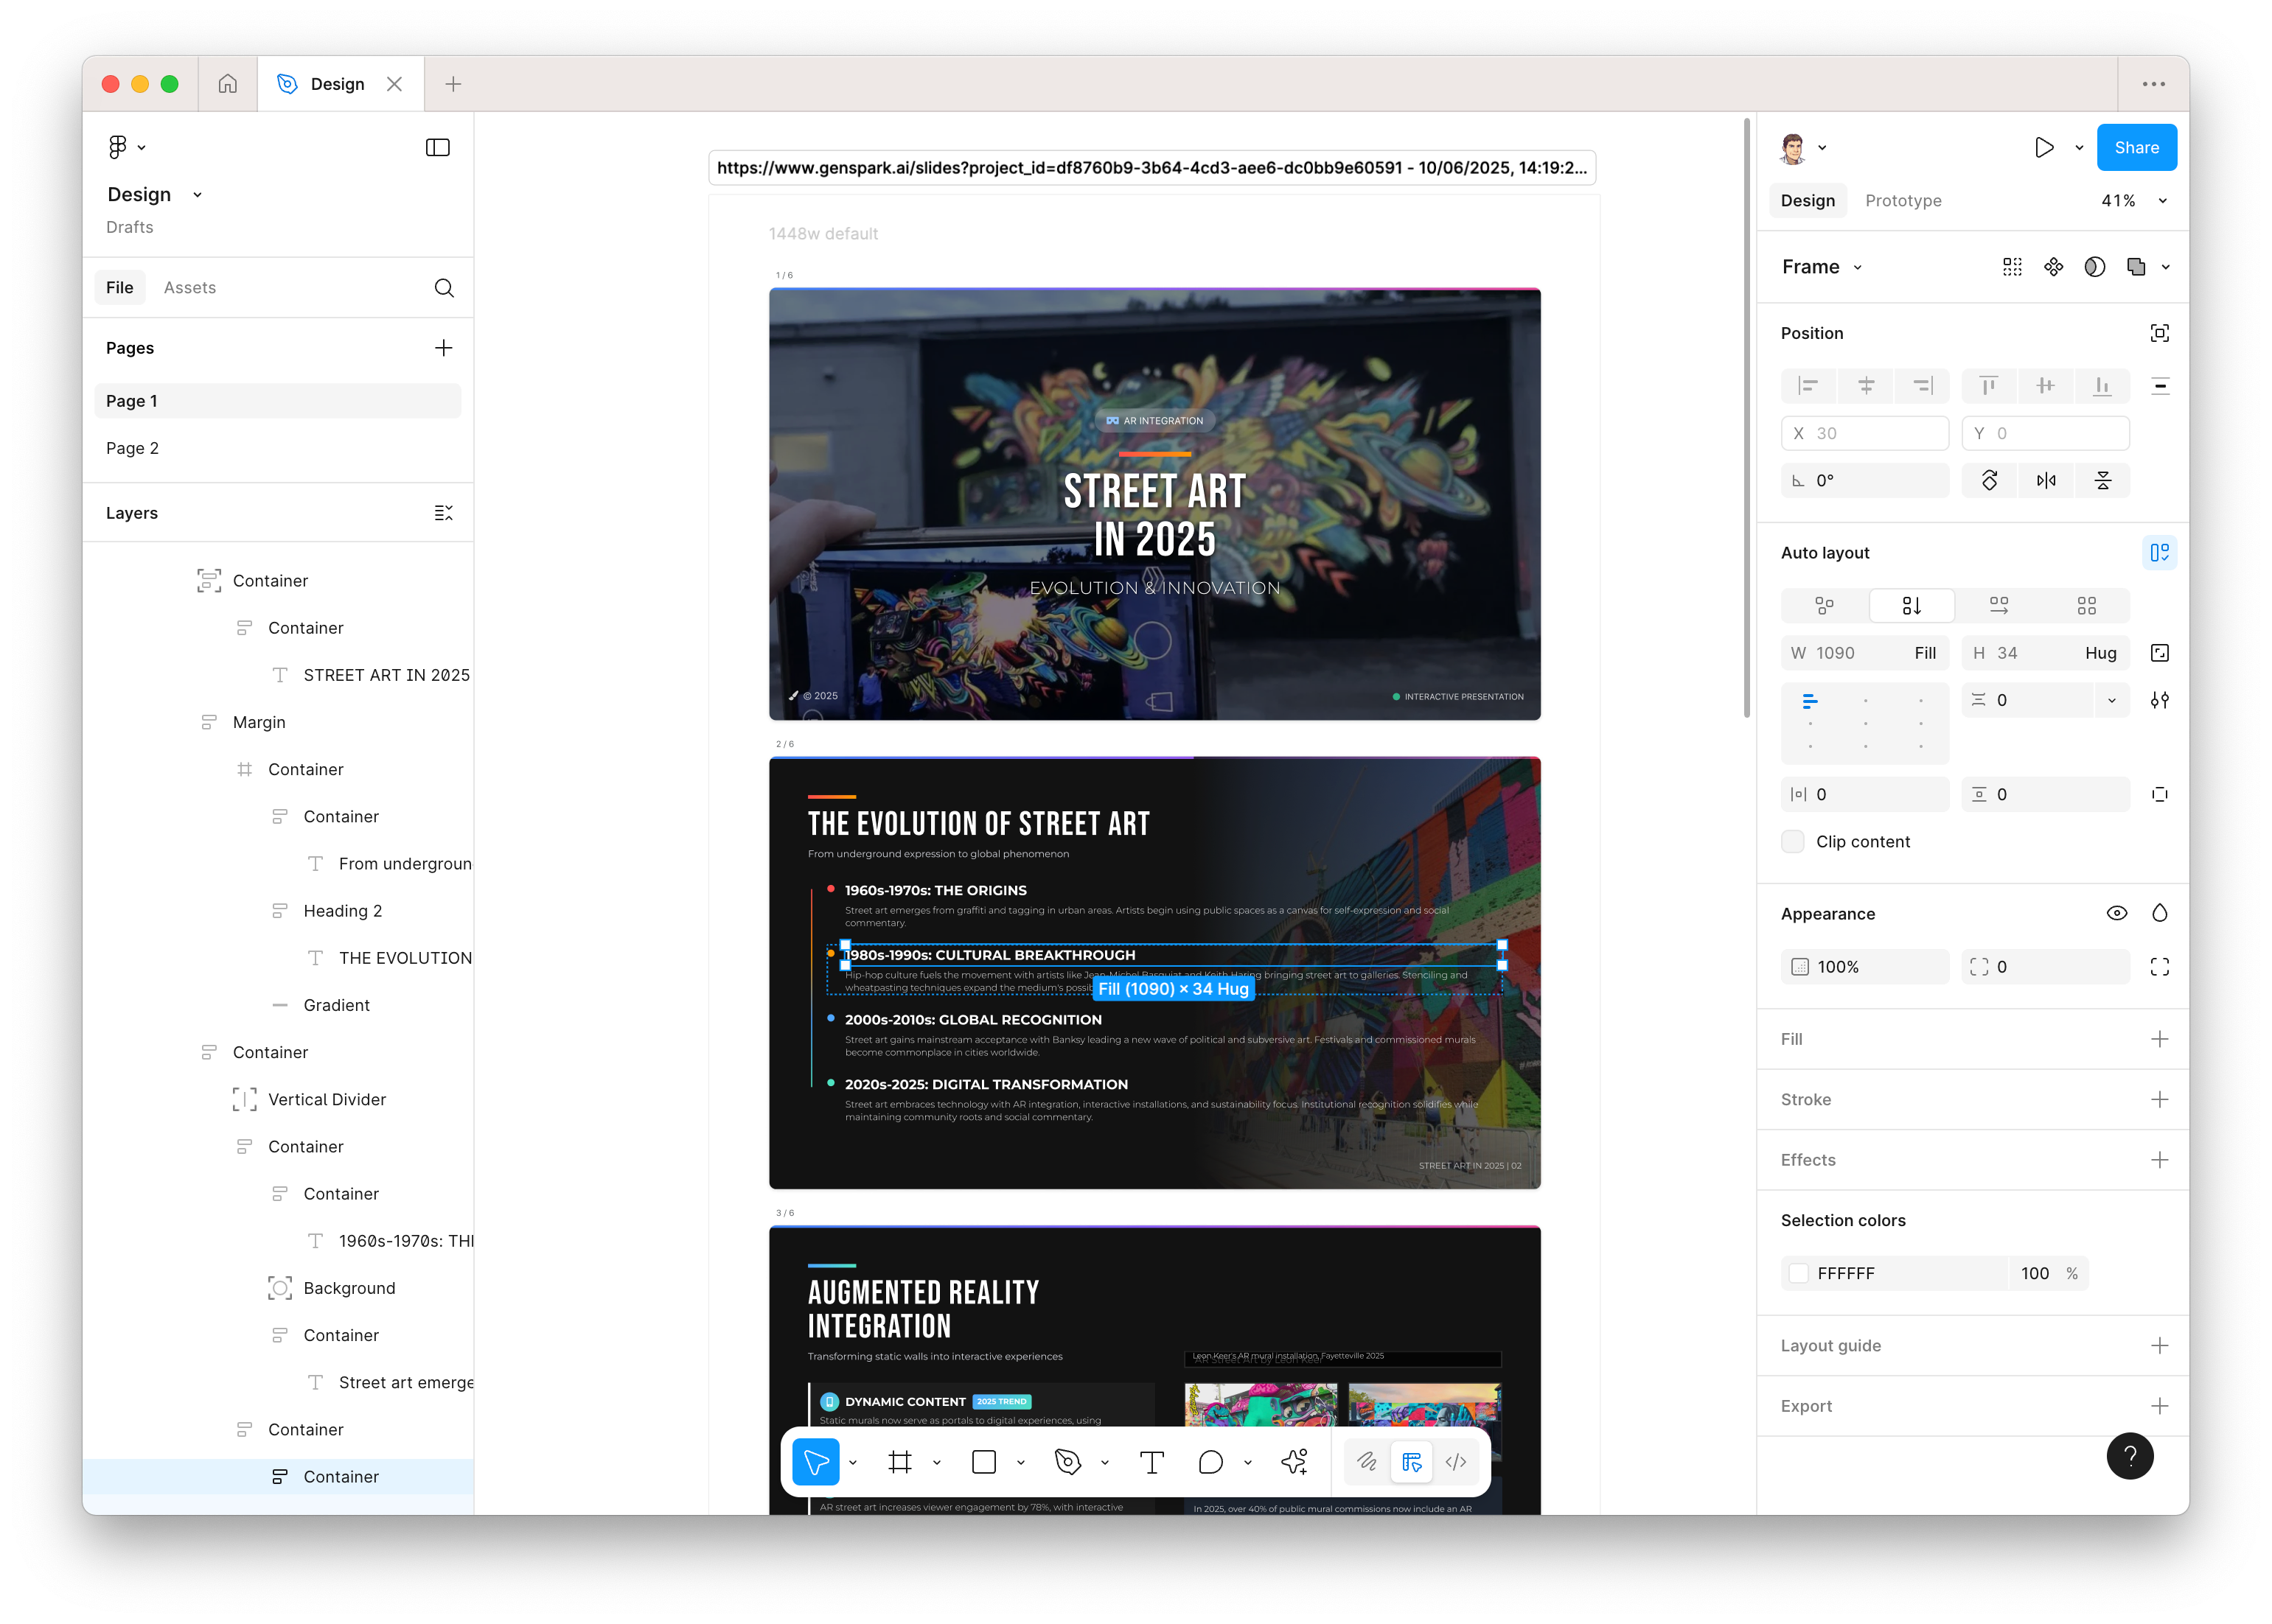Select Page 1
Screen dimensions: 2272x1624
click(278, 401)
